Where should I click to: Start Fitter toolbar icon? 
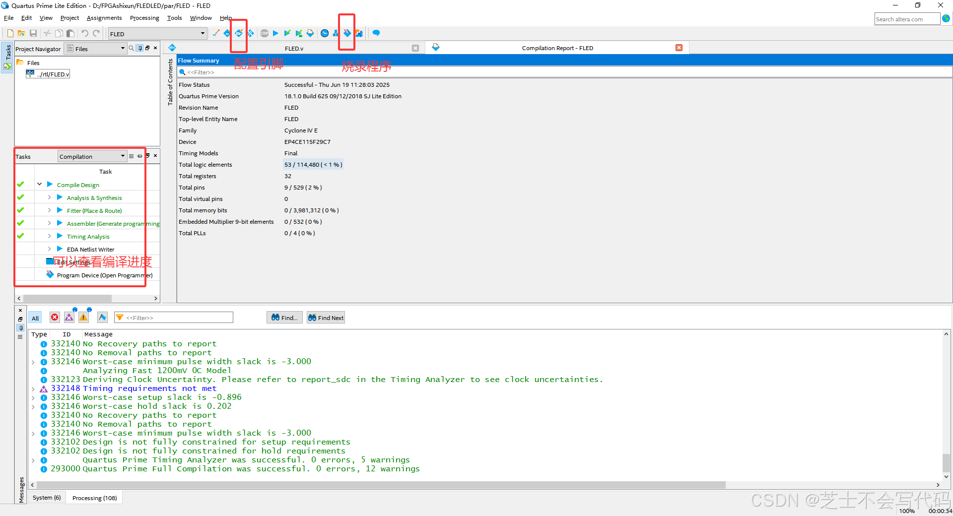click(x=310, y=33)
